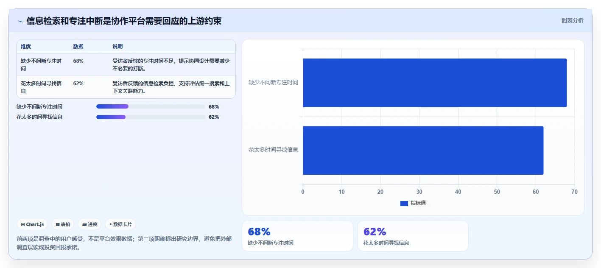The width and height of the screenshot is (601, 268).
Task: Click 68% value next to progress bar
Action: coord(214,107)
